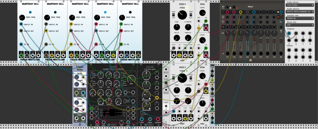Click SIN output on top VCO-1
Viewport: 318px width, 129px height.
tap(174, 55)
